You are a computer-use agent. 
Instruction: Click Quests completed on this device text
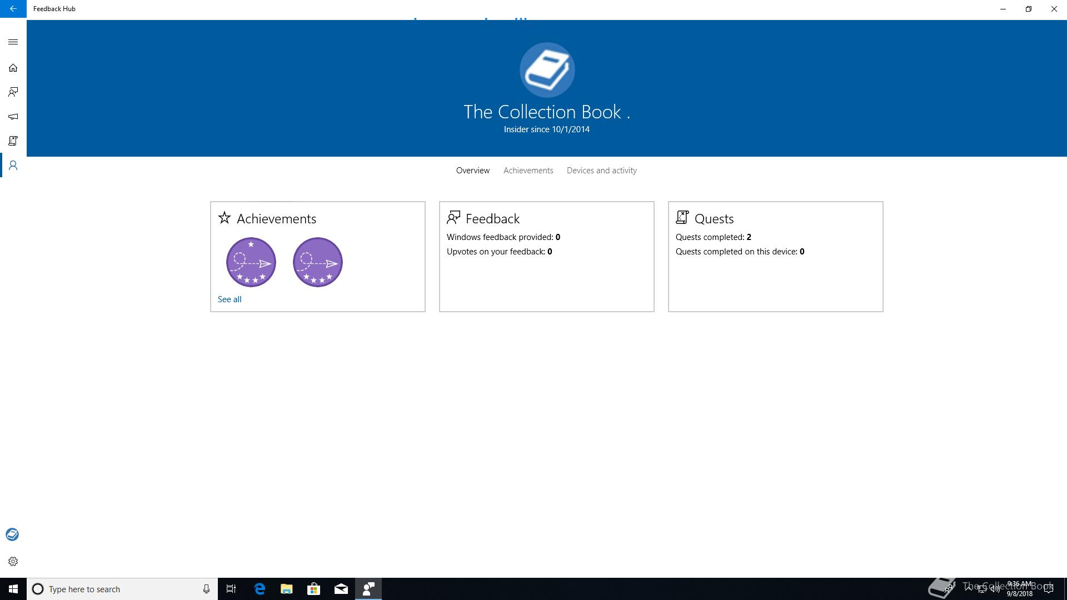pyautogui.click(x=740, y=252)
